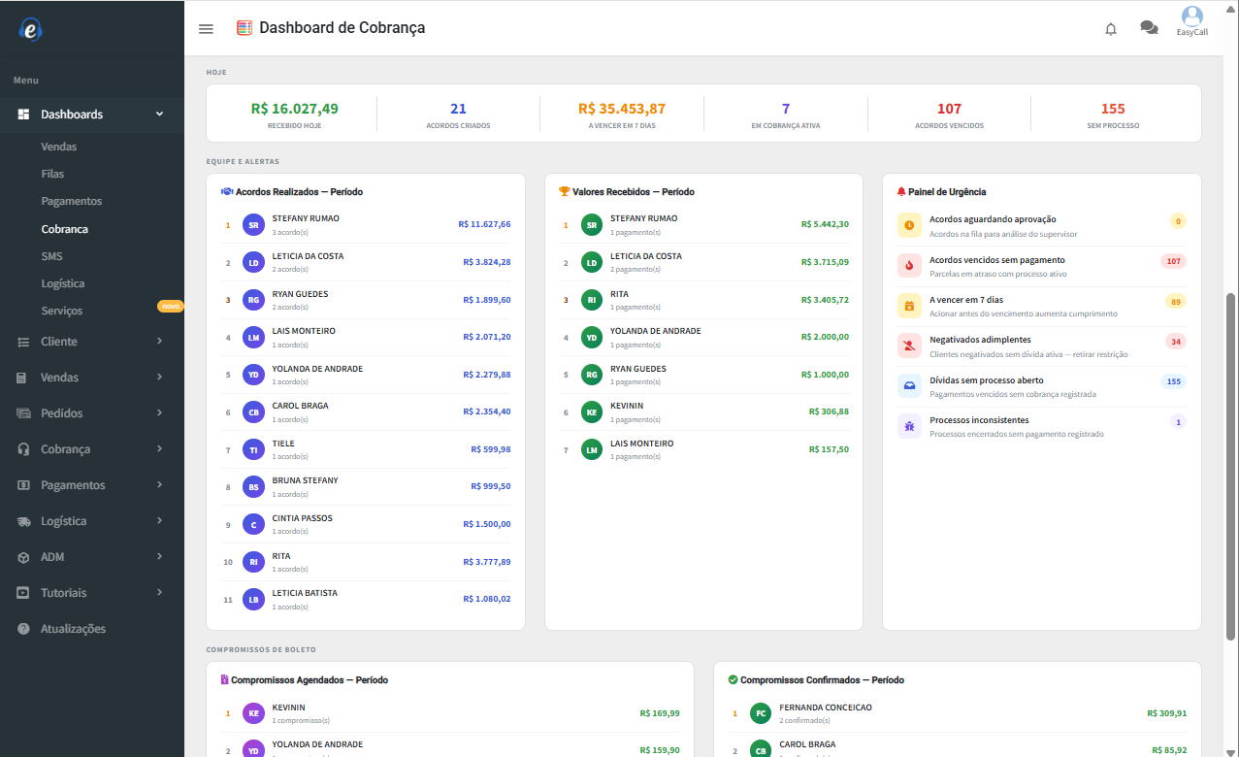This screenshot has height=757, width=1239.
Task: Click the R$ 11.627,66 value
Action: point(484,224)
